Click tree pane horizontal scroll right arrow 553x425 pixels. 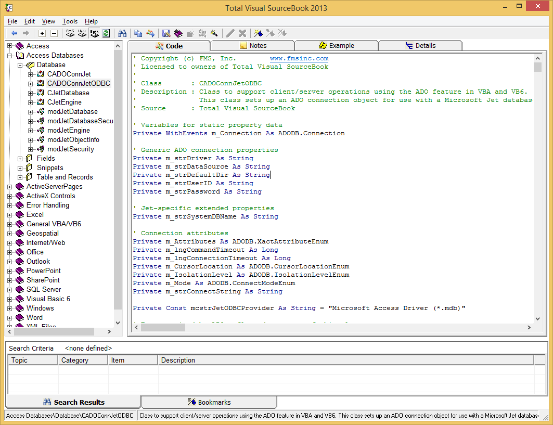(x=109, y=331)
